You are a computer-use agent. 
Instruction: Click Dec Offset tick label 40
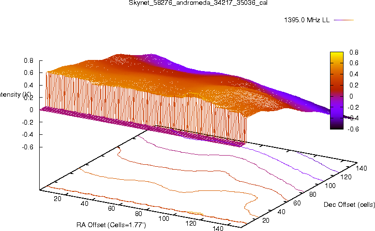[x=281, y=212]
